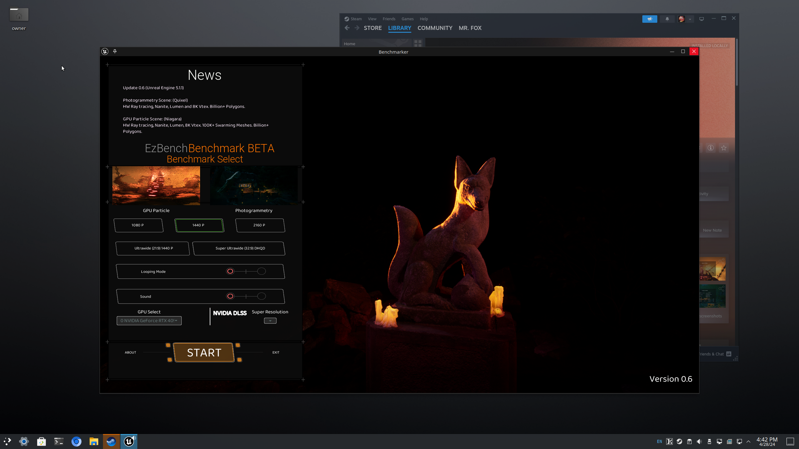799x449 pixels.
Task: Open System Settings from the taskbar
Action: coord(24,442)
